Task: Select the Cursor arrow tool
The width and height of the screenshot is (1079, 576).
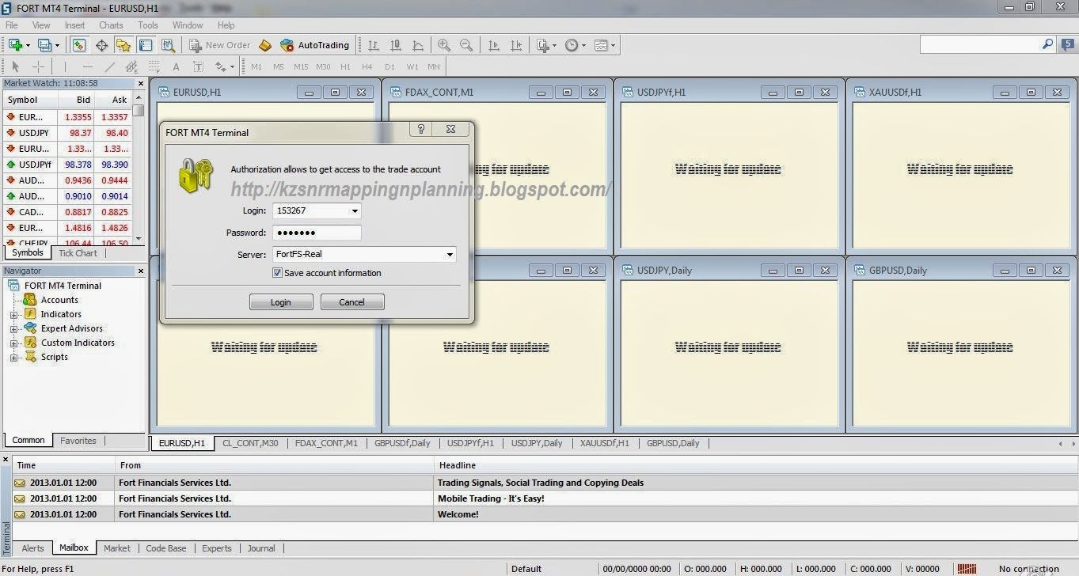Action: (15, 66)
